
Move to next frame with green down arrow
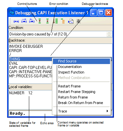[x=47, y=21]
